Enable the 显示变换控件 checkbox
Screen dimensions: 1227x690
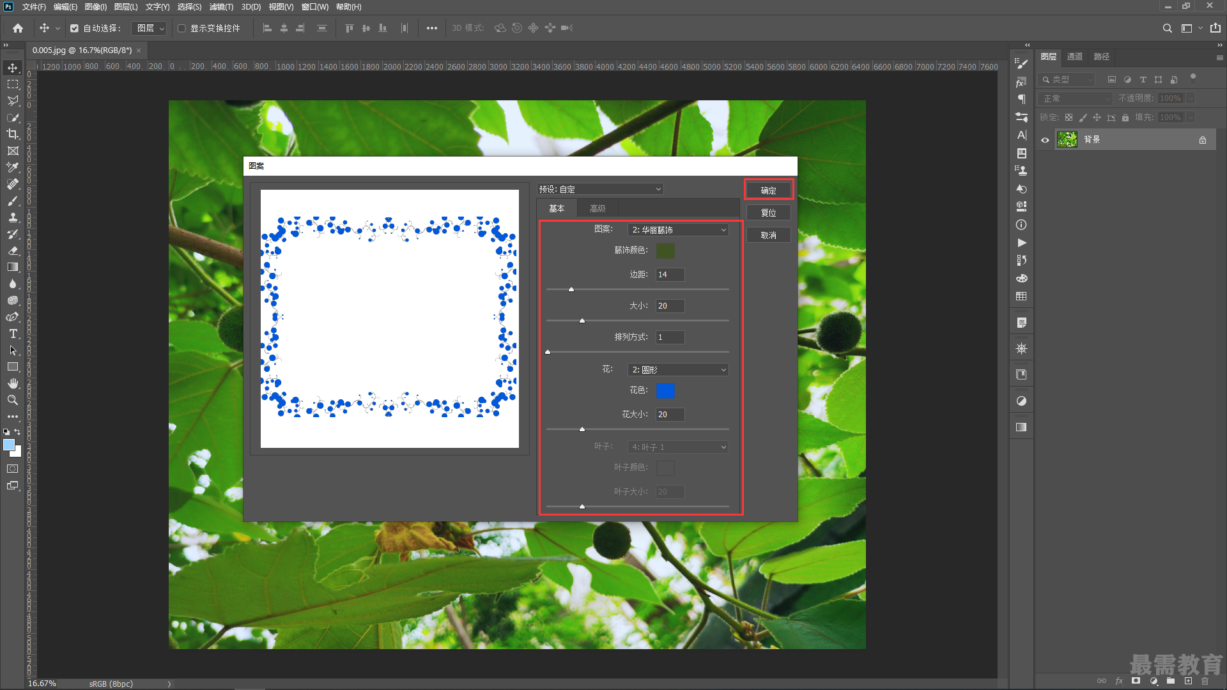click(x=181, y=28)
